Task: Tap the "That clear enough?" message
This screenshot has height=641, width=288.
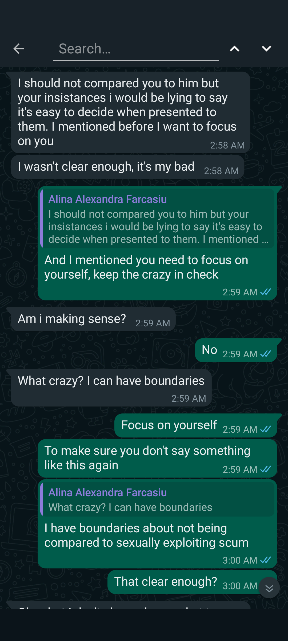Action: pyautogui.click(x=166, y=582)
